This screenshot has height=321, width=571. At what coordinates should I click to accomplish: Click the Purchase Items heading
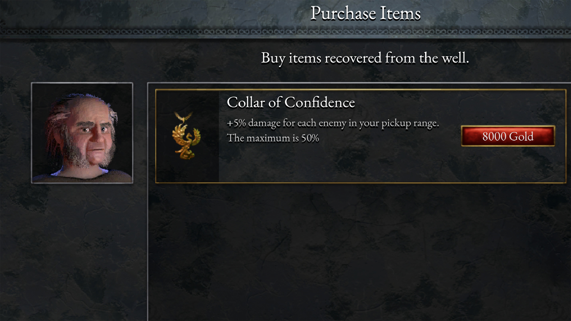pyautogui.click(x=365, y=13)
